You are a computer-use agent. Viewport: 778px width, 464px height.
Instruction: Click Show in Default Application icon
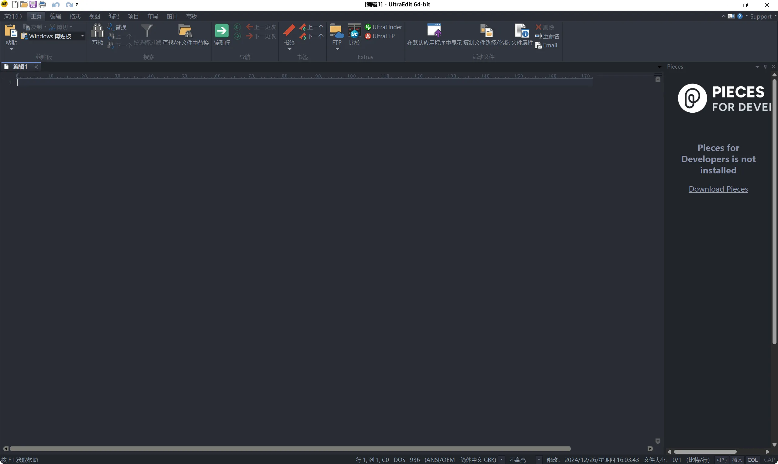(434, 31)
